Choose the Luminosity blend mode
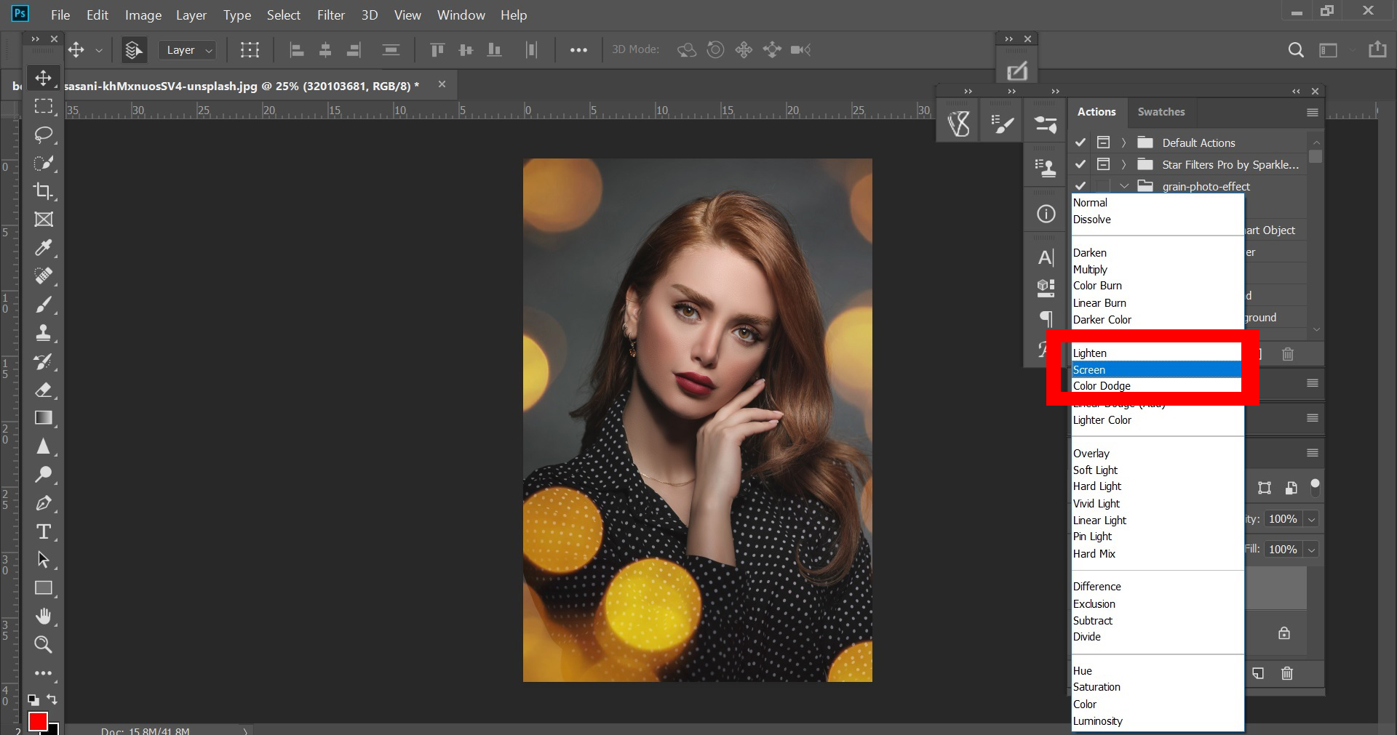Screen dimensions: 1397x735 coord(1157,721)
